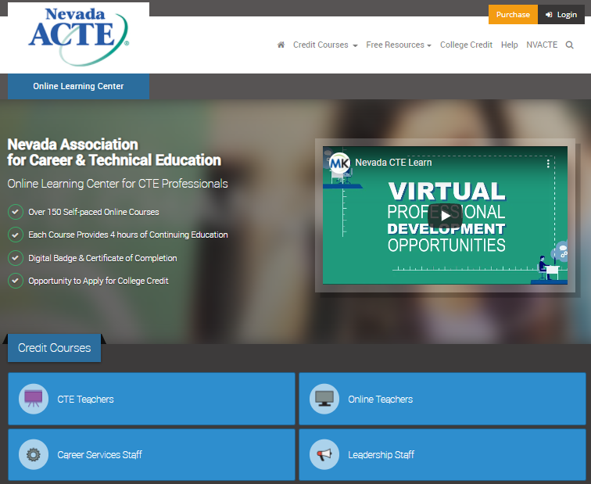Click 'Digital Badge & Certificate of Completion' text
The image size is (591, 484).
(x=102, y=258)
